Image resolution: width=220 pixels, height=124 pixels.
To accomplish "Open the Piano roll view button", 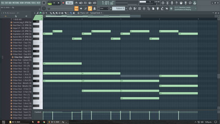I will tap(135, 8).
